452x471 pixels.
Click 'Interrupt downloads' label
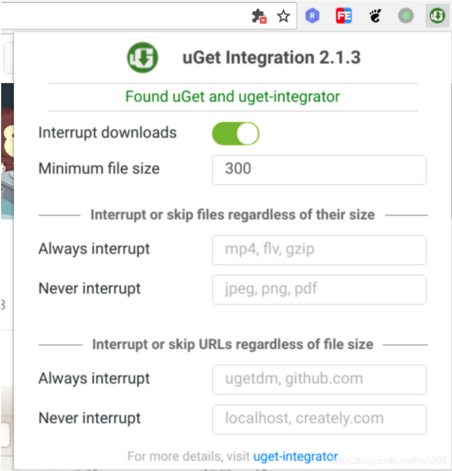click(107, 133)
